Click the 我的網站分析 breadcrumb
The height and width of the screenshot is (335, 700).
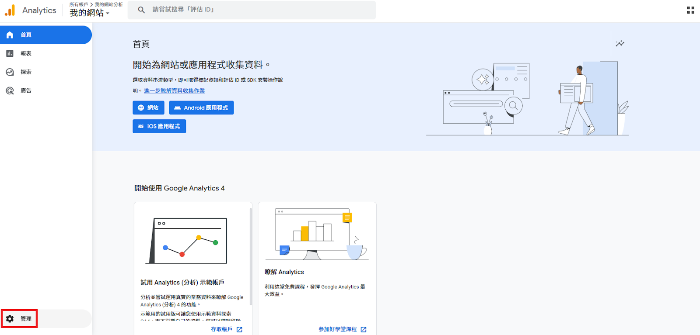109,4
